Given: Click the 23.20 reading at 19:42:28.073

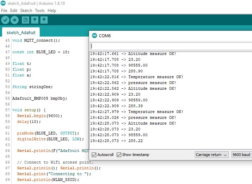Looking at the screenshot, I should point(134,129).
